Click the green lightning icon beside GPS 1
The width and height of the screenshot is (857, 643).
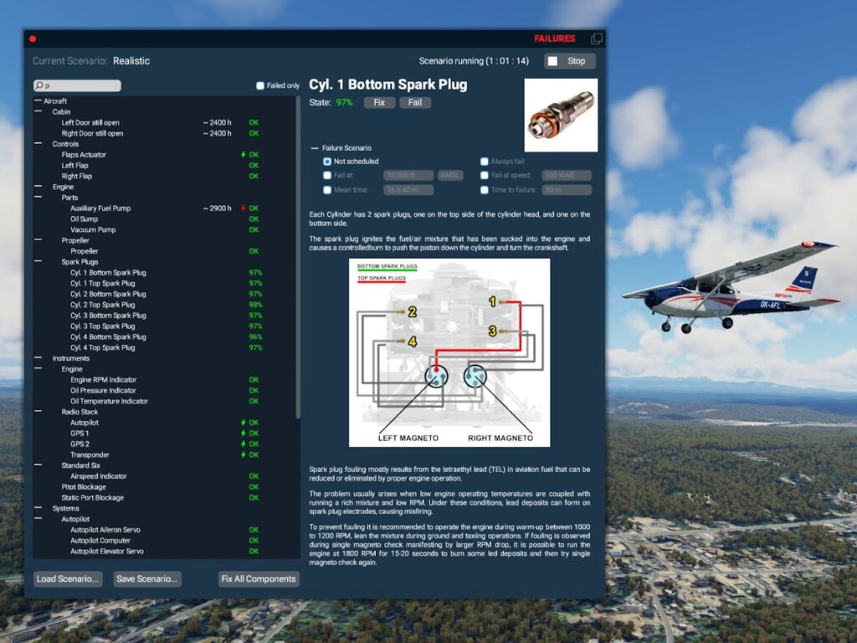pos(244,434)
